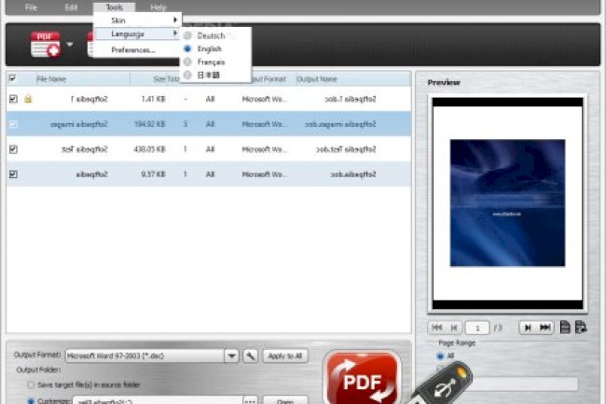This screenshot has width=606, height=404.
Task: Click the lock icon on Softpedia 1 row
Action: pyautogui.click(x=28, y=98)
